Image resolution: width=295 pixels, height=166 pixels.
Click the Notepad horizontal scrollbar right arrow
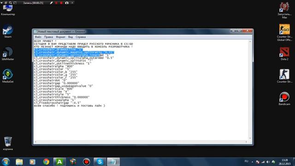246,142
